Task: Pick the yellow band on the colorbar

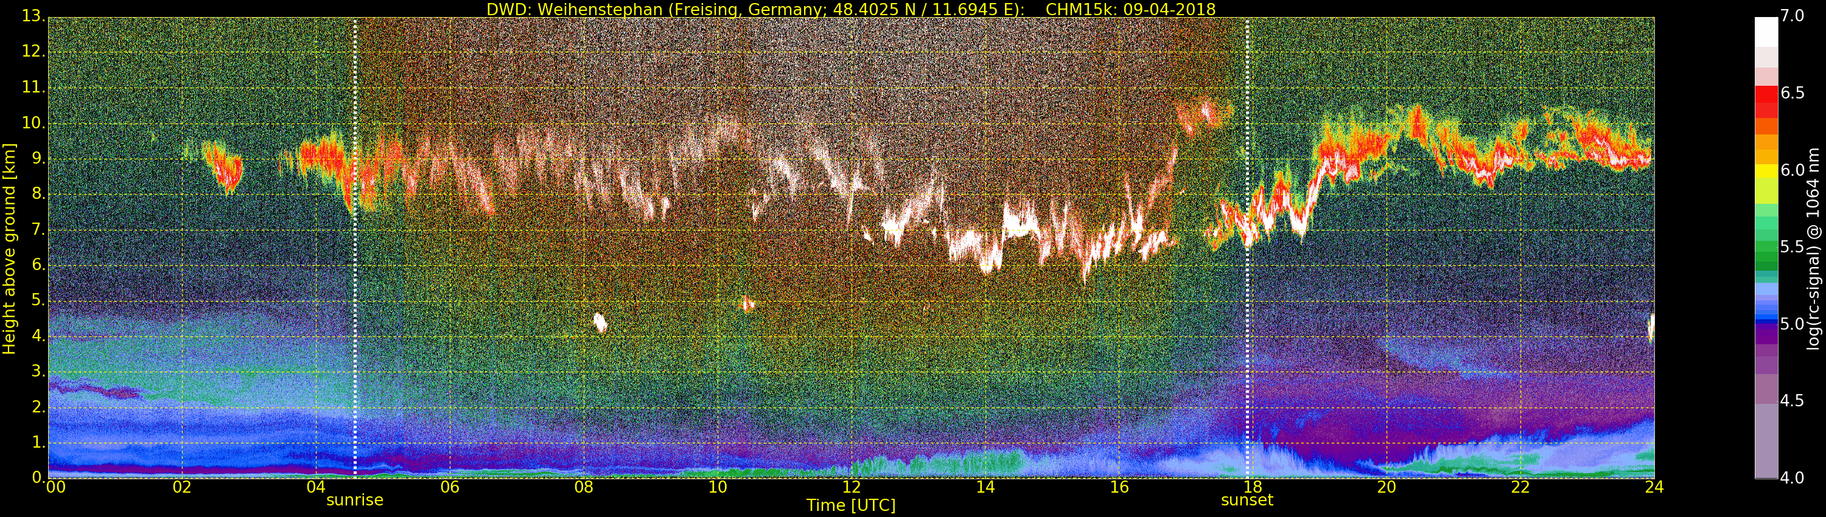Action: (x=1766, y=171)
